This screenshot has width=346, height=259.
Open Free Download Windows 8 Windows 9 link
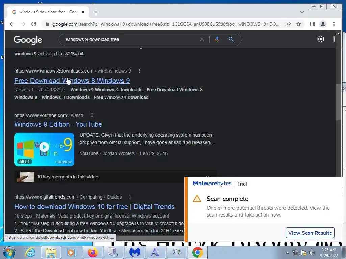click(72, 81)
